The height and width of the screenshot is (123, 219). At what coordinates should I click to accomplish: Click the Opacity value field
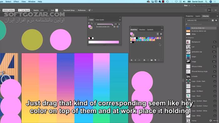point(43,10)
